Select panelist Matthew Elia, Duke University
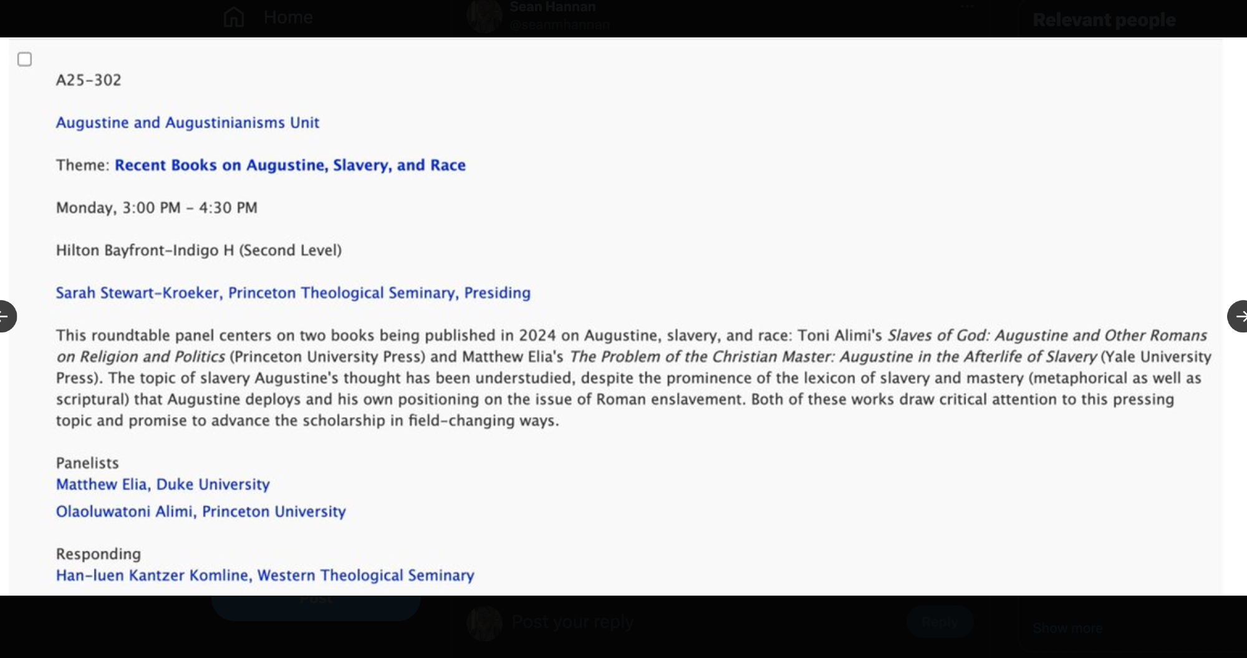The height and width of the screenshot is (658, 1247). pos(163,485)
